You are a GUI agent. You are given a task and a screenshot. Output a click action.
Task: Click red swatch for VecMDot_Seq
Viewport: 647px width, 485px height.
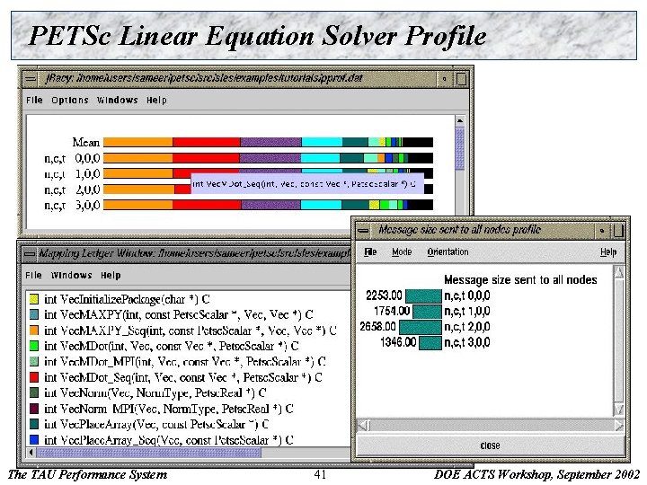coord(34,377)
